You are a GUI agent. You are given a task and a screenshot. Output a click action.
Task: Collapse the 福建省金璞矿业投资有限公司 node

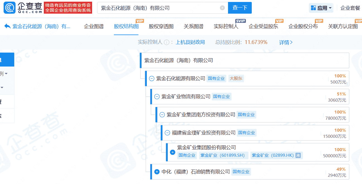(x=167, y=133)
